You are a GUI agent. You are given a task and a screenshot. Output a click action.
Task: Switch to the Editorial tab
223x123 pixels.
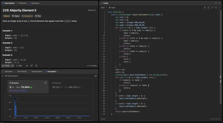(22, 3)
